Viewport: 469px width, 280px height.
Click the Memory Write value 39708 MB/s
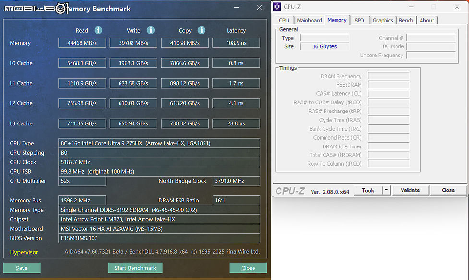point(133,43)
